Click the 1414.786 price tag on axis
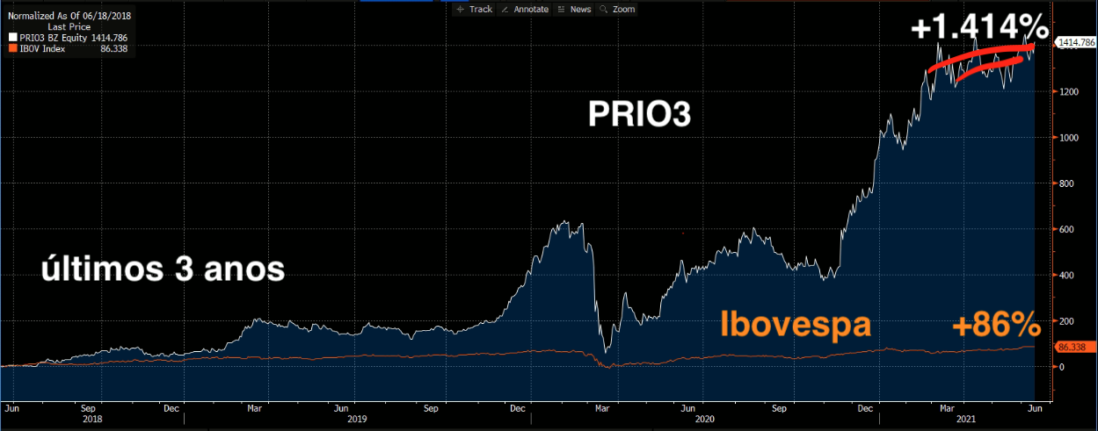1098x431 pixels. pyautogui.click(x=1075, y=42)
